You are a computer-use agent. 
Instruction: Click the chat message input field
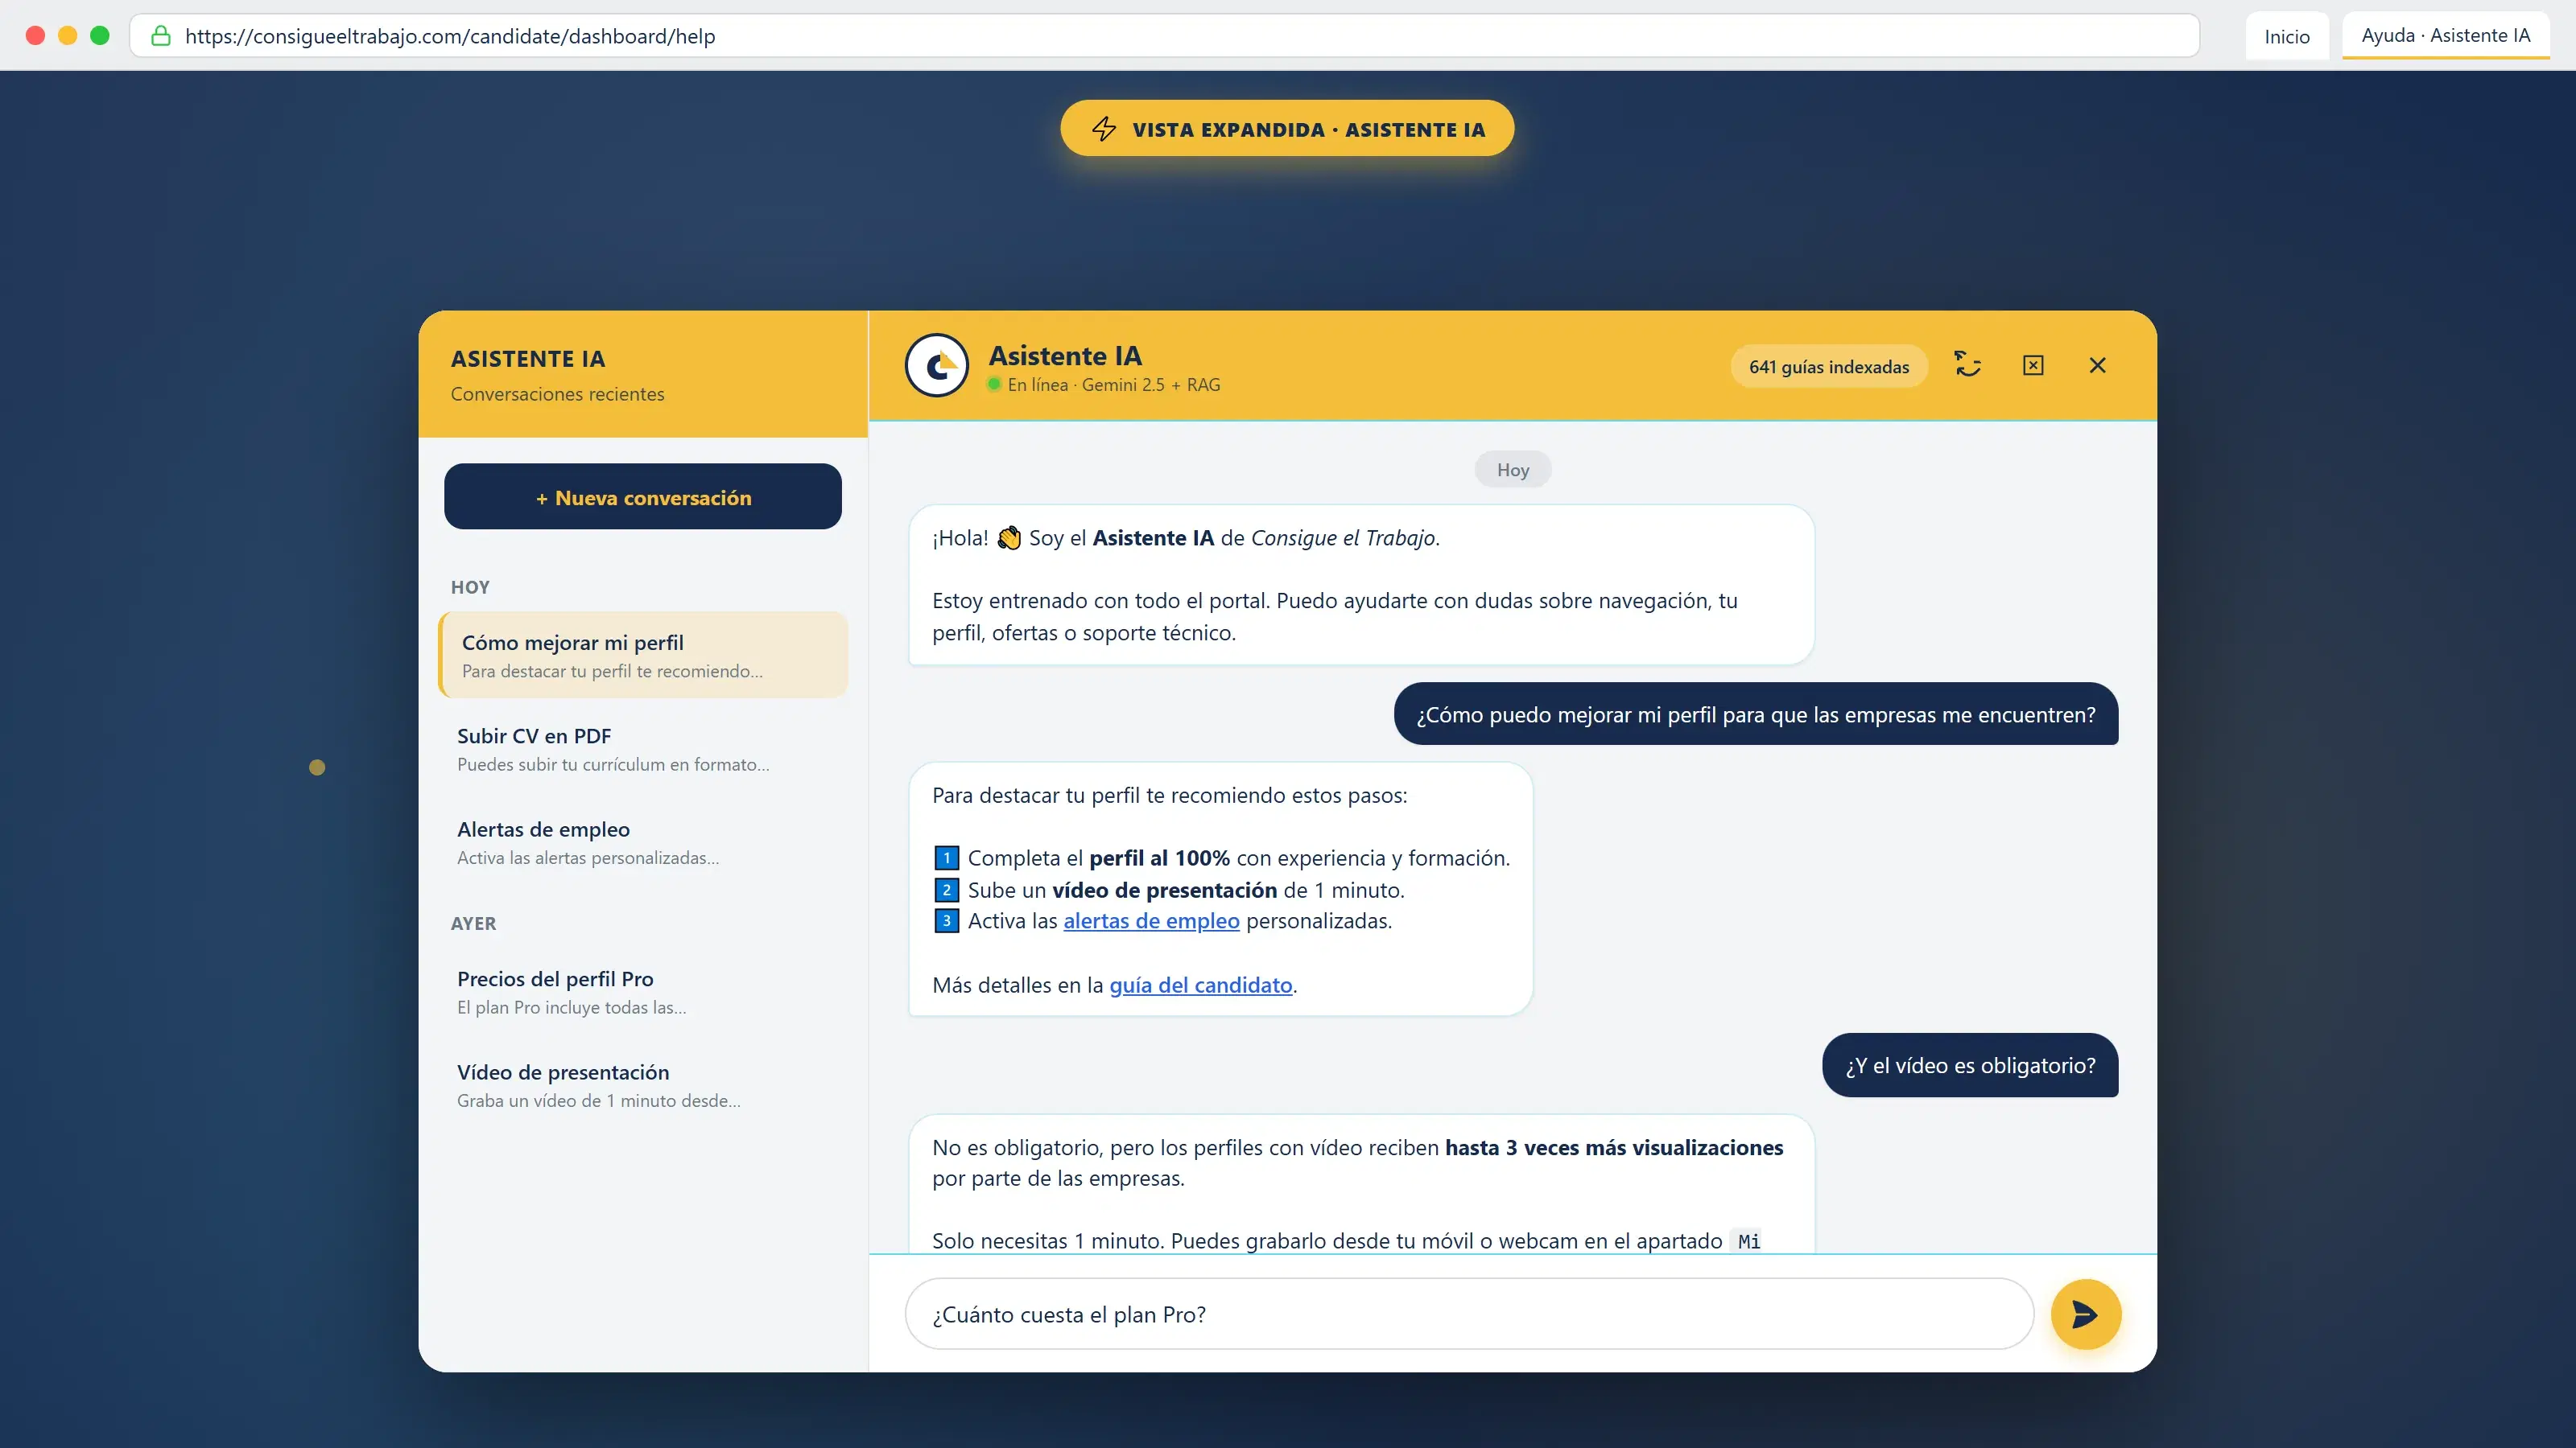coord(1469,1314)
